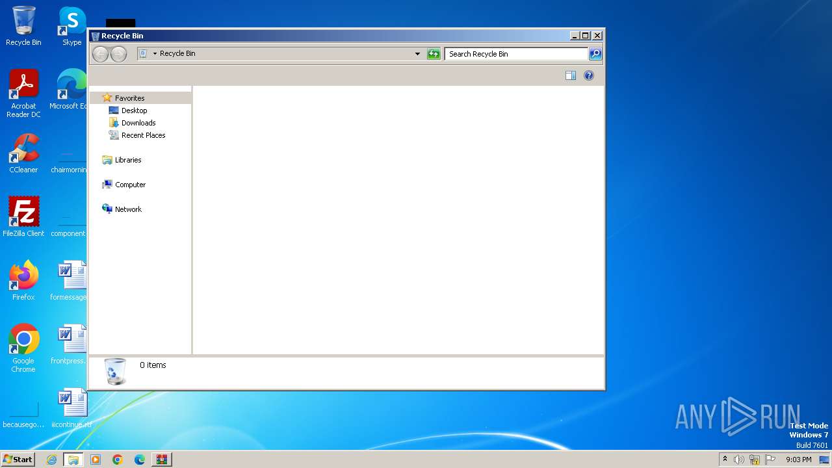Image resolution: width=832 pixels, height=468 pixels.
Task: Click the taskbar clock showing 9:03 PM
Action: pos(798,460)
